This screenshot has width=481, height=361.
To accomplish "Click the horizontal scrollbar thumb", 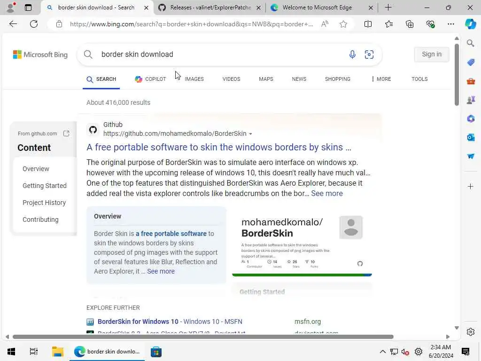I will tap(203, 337).
